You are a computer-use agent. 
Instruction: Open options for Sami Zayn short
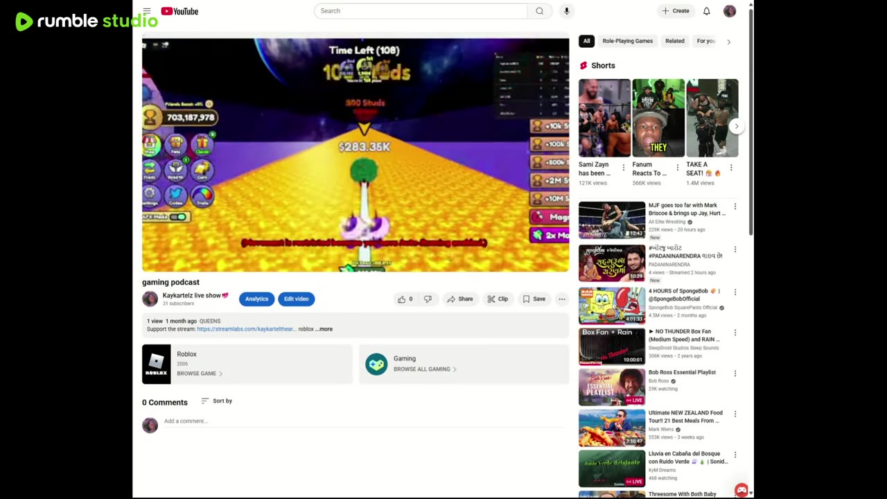(x=623, y=168)
